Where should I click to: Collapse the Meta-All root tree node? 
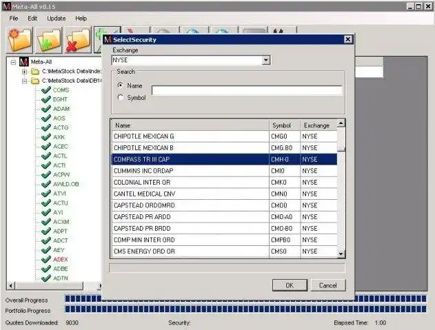13,62
